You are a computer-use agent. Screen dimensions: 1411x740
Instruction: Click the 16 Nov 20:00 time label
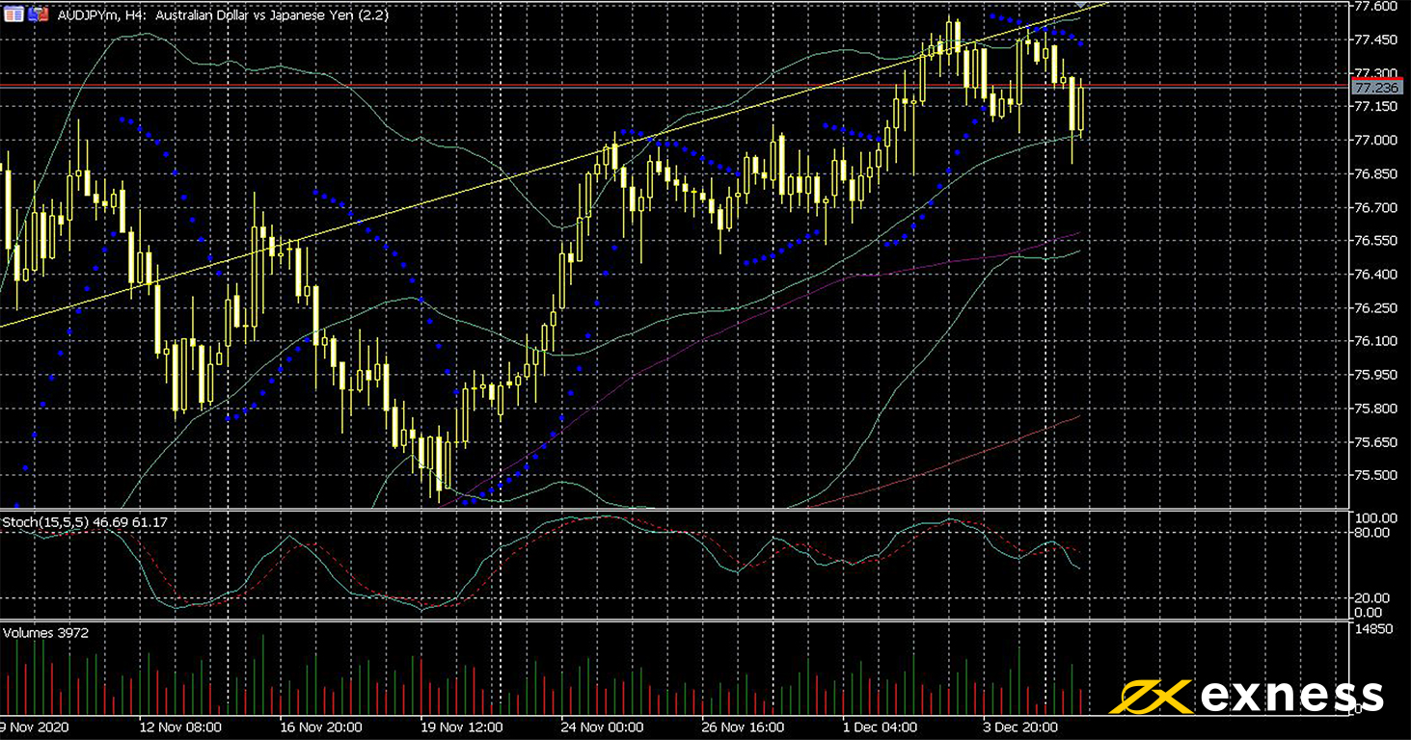pos(320,727)
